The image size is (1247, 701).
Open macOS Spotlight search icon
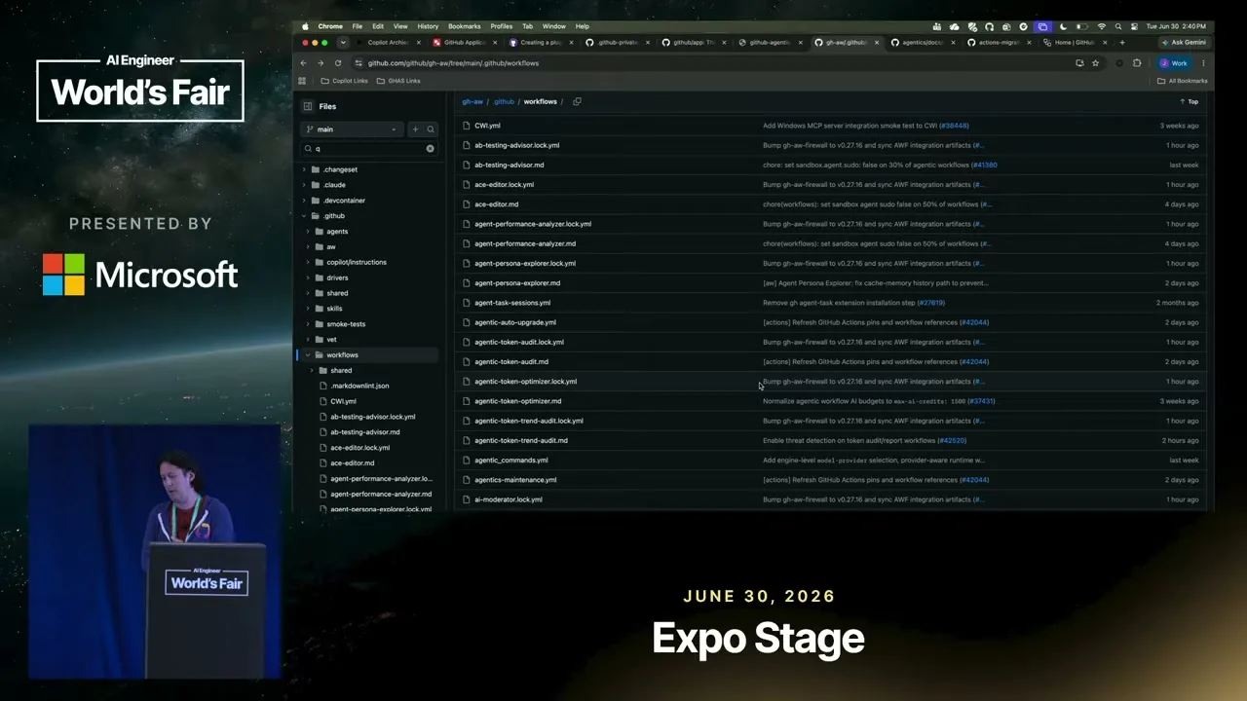pos(1119,26)
